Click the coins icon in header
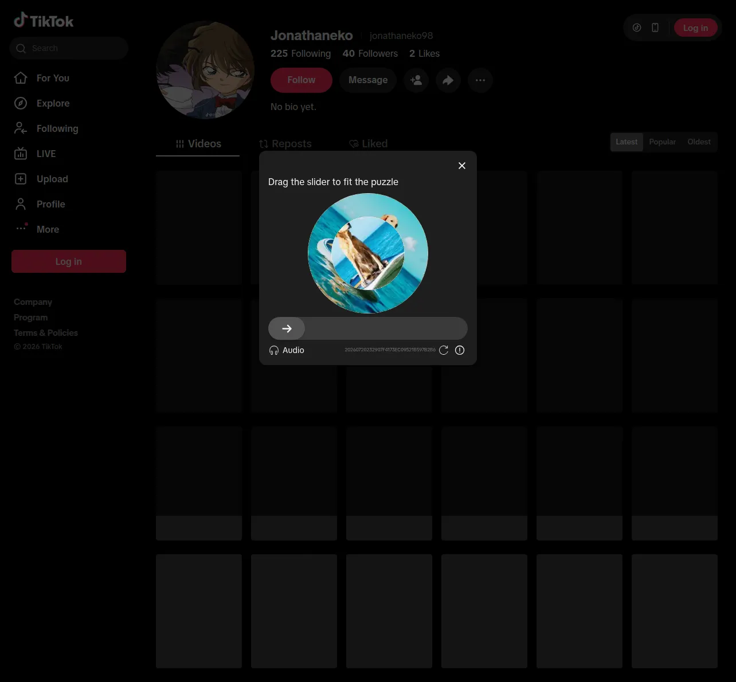The height and width of the screenshot is (682, 736). 637,28
